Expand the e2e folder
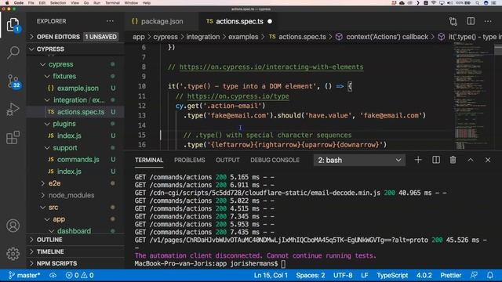Viewport: 502px width, 282px height. coord(42,183)
